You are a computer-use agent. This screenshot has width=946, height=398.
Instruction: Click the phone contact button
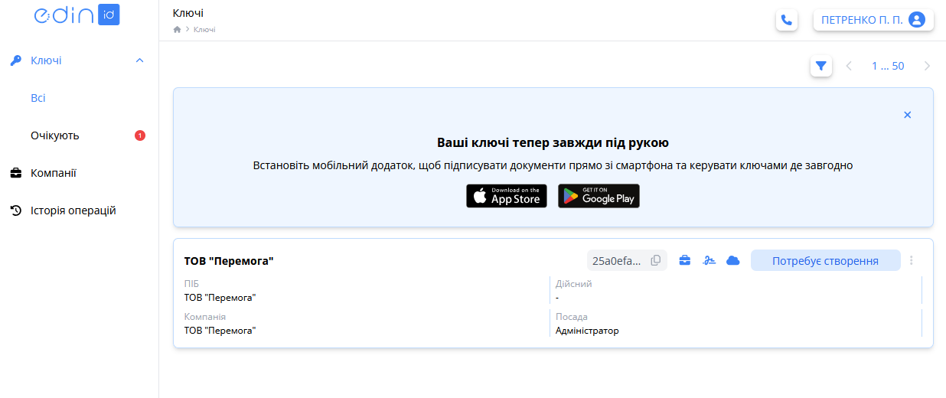click(x=787, y=20)
